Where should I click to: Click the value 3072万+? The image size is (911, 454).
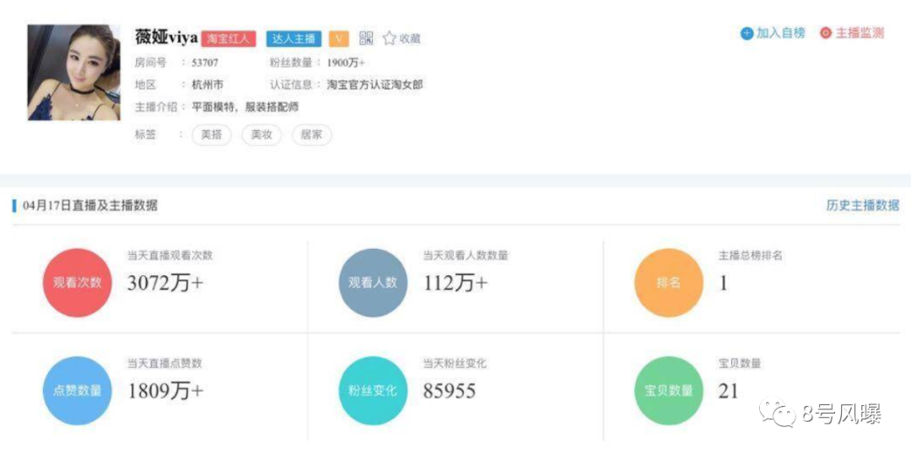pyautogui.click(x=165, y=283)
